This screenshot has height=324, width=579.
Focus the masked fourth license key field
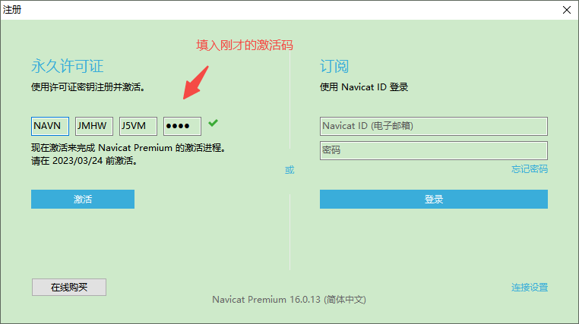tap(182, 126)
